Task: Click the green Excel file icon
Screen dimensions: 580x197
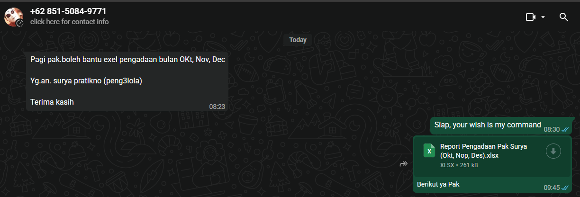Action: (429, 151)
